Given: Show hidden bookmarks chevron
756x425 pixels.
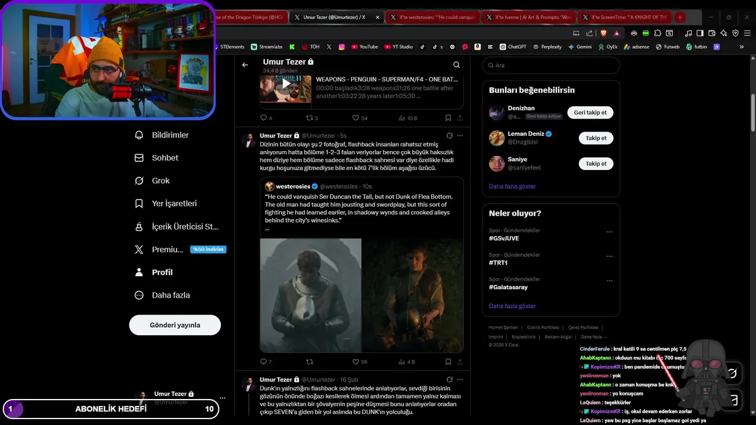Looking at the screenshot, I should click(742, 47).
